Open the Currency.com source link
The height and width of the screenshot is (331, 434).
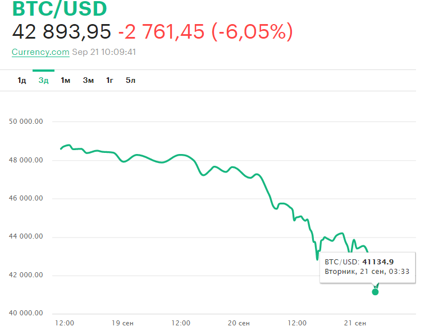click(40, 52)
